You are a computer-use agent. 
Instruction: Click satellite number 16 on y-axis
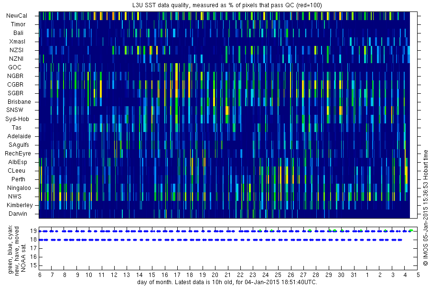click(x=33, y=257)
